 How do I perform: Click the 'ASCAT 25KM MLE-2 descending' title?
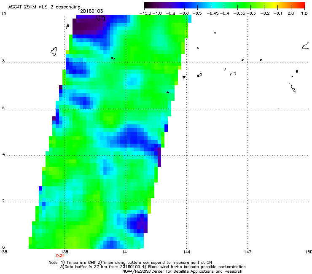44,7
